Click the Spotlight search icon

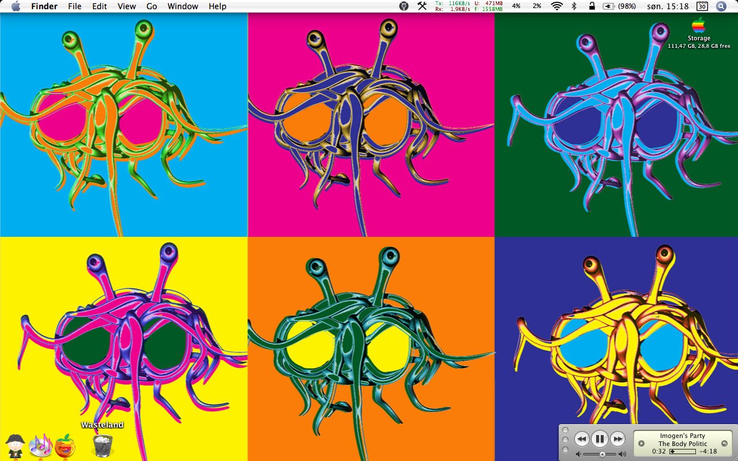(x=721, y=6)
